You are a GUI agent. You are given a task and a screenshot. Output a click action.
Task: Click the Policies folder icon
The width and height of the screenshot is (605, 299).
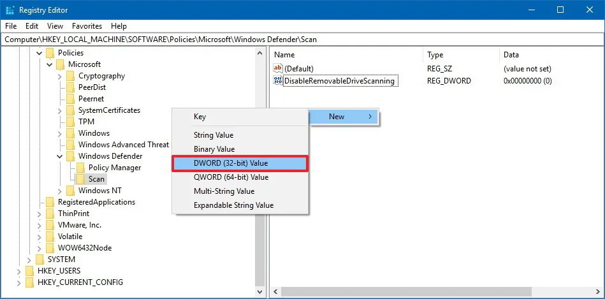coord(50,53)
